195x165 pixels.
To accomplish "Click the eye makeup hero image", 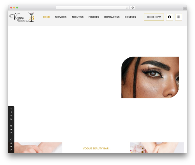I will point(150,78).
